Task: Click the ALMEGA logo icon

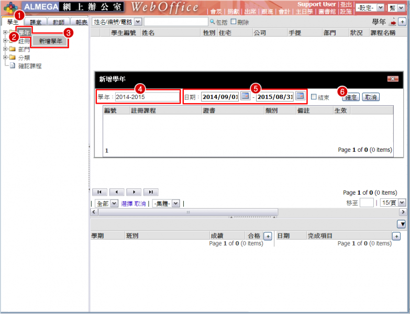Action: coord(10,7)
